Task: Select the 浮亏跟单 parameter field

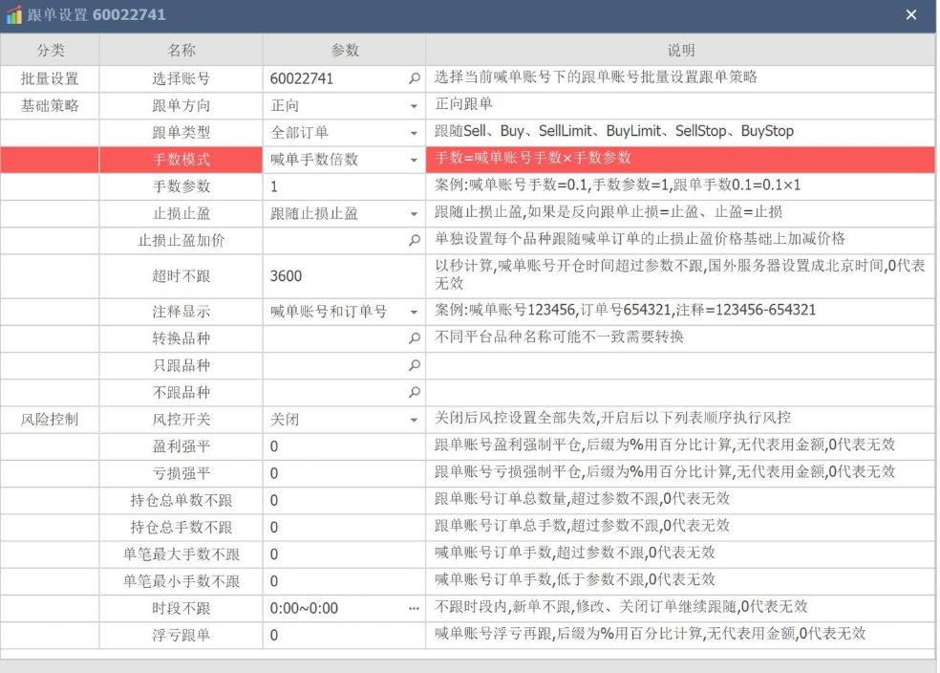Action: tap(334, 636)
